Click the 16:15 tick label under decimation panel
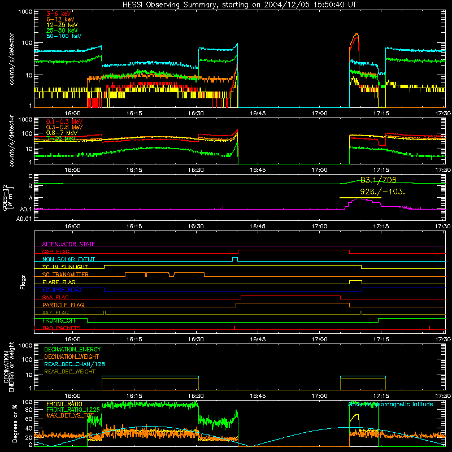Image resolution: width=452 pixels, height=452 pixels. [134, 396]
